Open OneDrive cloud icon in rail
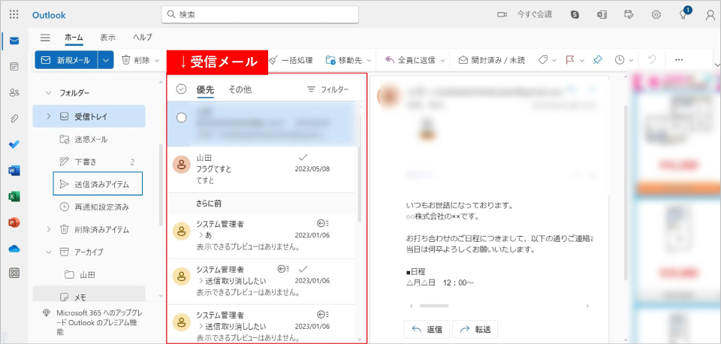Screen dimensions: 721x344 click(14, 249)
